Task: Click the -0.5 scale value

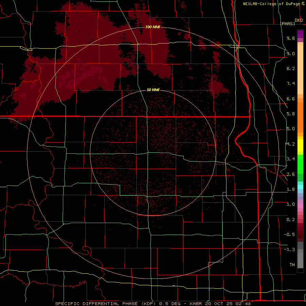Action: click(289, 235)
